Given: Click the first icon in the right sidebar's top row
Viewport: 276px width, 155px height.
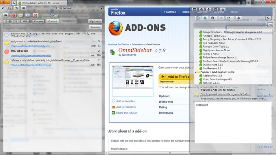Looking at the screenshot, I should tap(194, 9).
